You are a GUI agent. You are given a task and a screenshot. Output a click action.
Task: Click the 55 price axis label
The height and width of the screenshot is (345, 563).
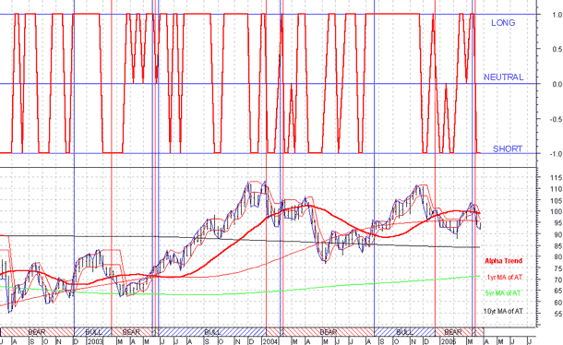click(558, 314)
